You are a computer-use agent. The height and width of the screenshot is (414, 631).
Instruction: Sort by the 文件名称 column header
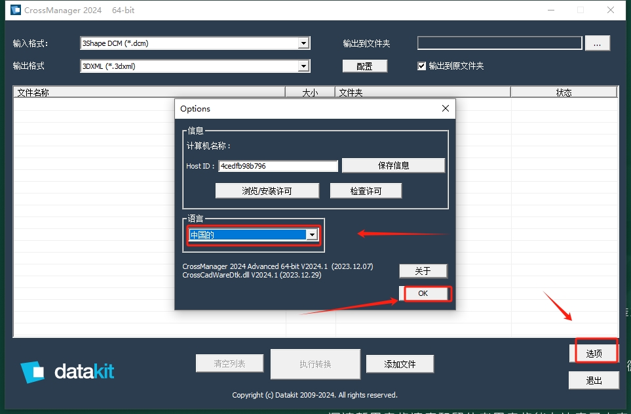(149, 93)
